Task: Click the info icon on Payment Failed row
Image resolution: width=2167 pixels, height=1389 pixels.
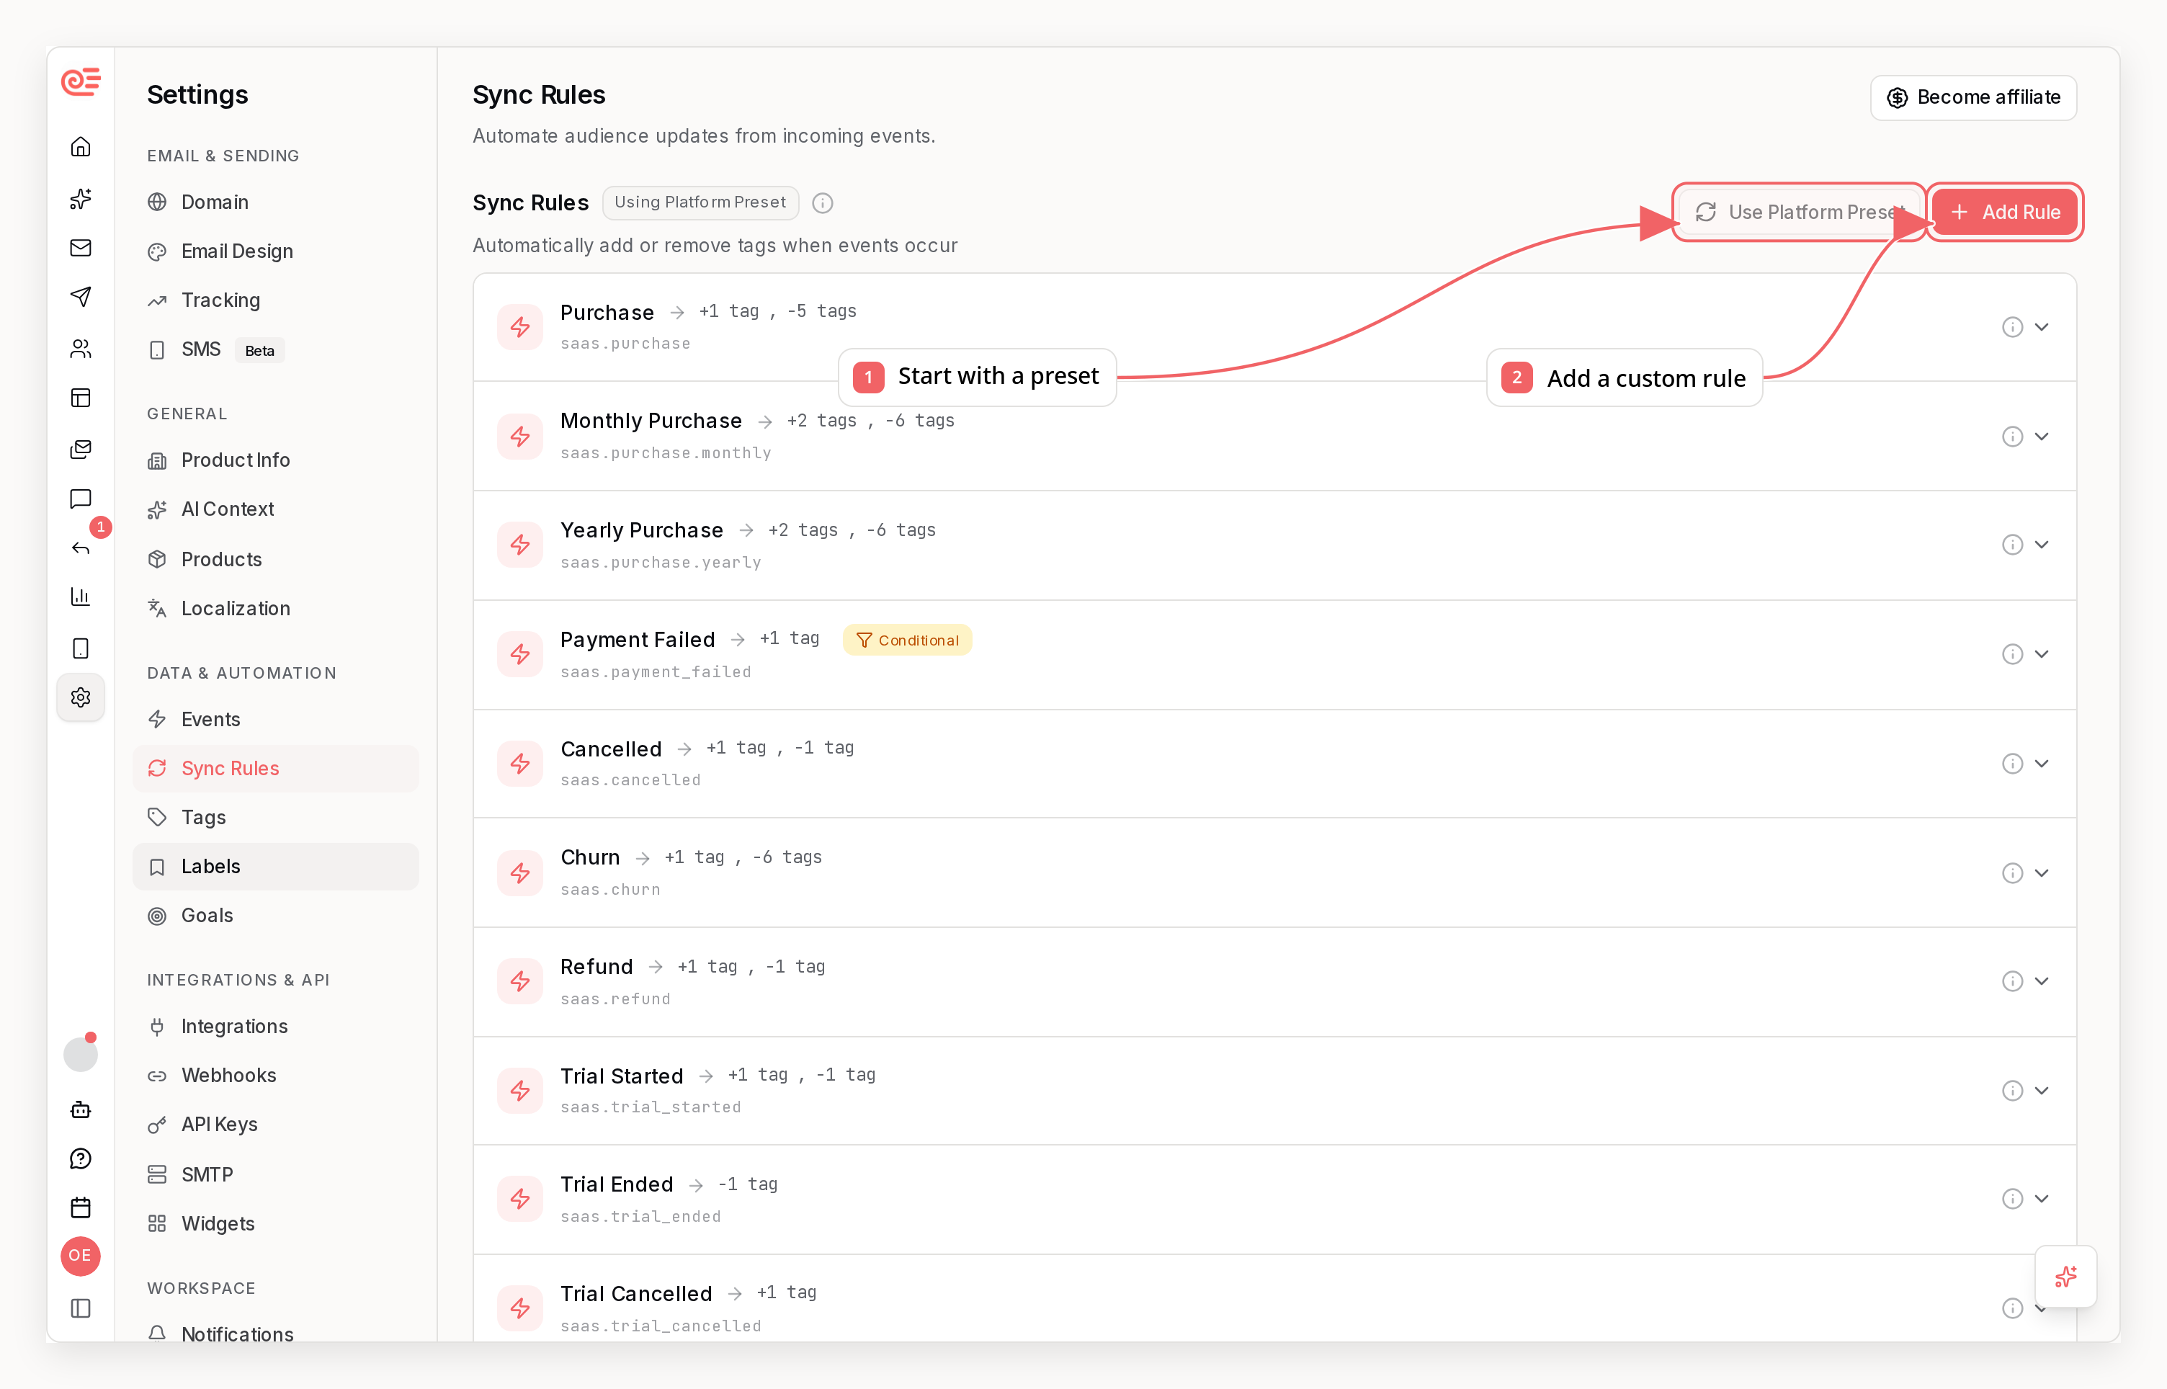Action: [x=2013, y=654]
